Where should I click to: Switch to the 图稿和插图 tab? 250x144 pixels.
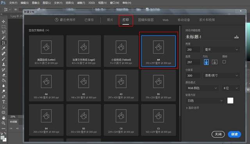tap(146, 20)
